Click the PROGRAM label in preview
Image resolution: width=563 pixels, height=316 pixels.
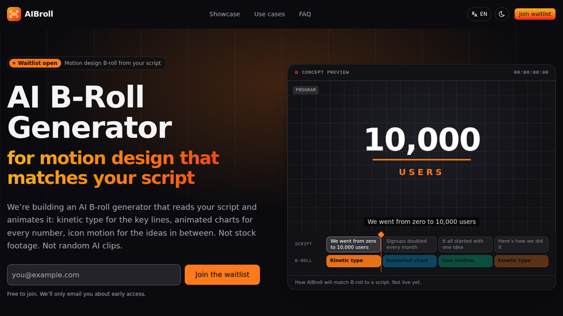[306, 90]
